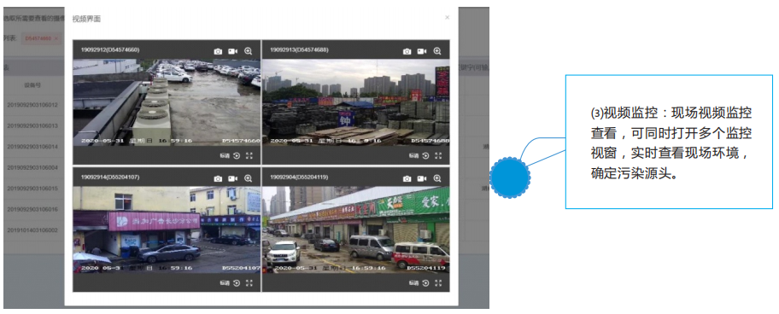The width and height of the screenshot is (779, 314).
Task: Fullscreen the 19092912 camera panel
Action: [x=249, y=156]
